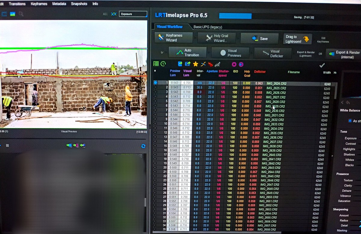361x234 pixels.
Task: Select file IMG_2640.CR2 in the table
Action: [272, 155]
